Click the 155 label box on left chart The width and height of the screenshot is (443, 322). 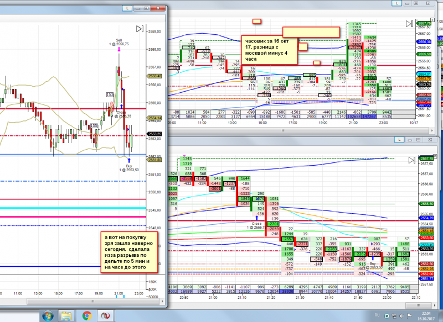[94, 125]
